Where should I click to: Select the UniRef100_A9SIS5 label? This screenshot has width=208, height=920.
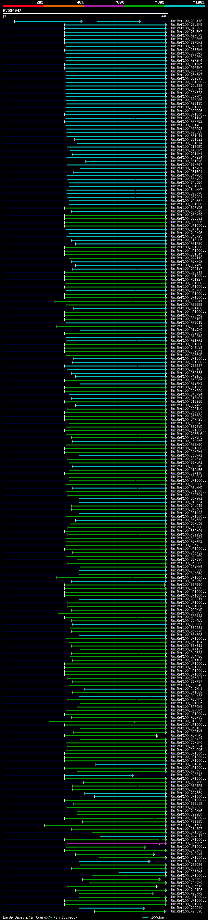click(x=187, y=104)
